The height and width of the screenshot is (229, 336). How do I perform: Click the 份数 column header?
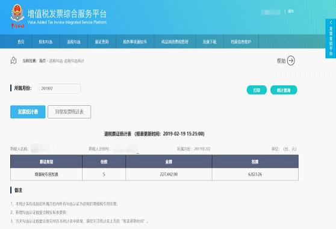(x=104, y=162)
